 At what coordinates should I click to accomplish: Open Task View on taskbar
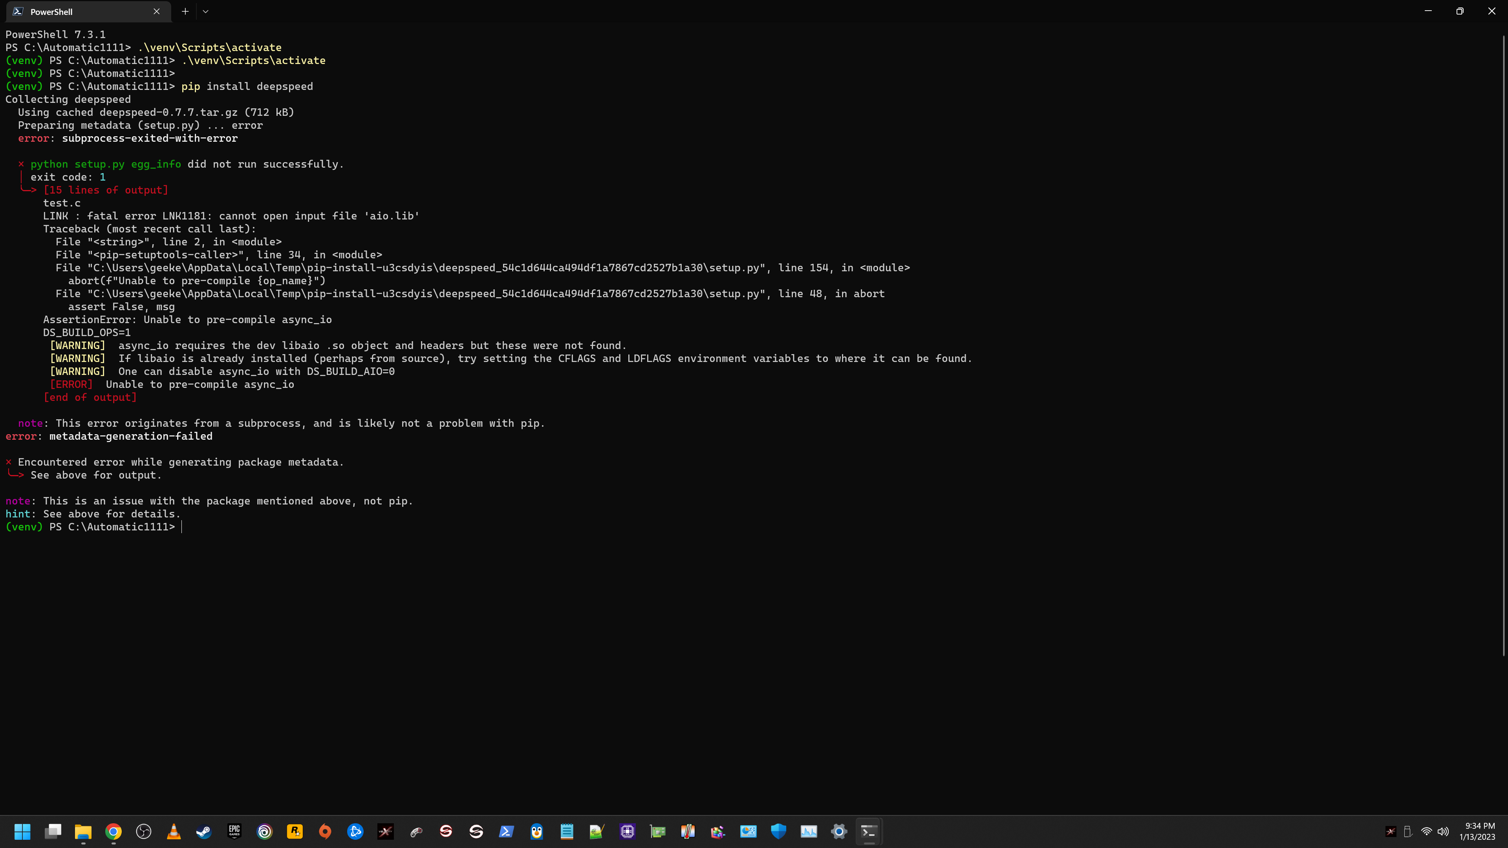pos(53,832)
